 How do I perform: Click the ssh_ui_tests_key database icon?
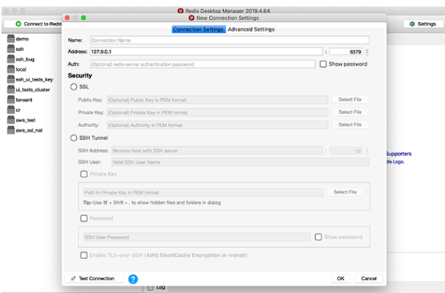[x=11, y=79]
